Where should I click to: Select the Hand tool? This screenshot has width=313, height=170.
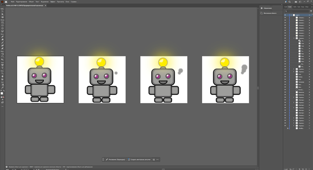coord(2,76)
